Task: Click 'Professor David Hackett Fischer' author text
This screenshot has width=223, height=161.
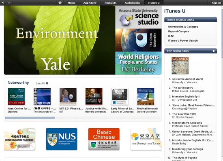Action: (x=190, y=126)
